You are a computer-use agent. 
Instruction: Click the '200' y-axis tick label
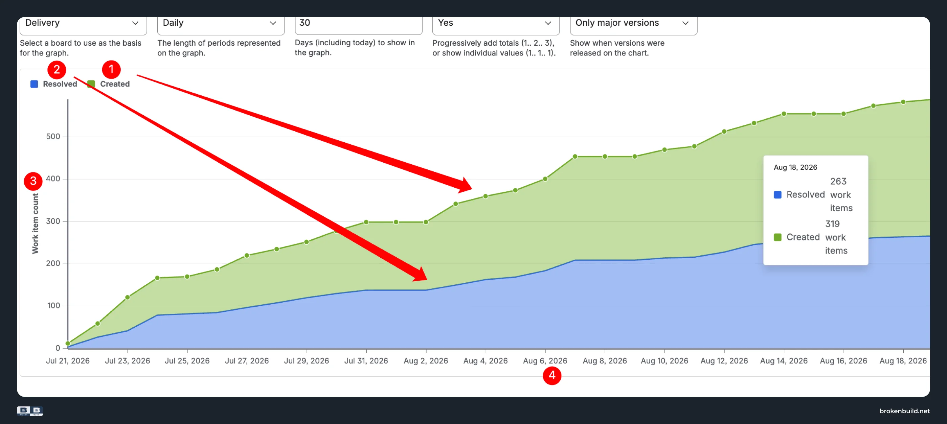[53, 263]
